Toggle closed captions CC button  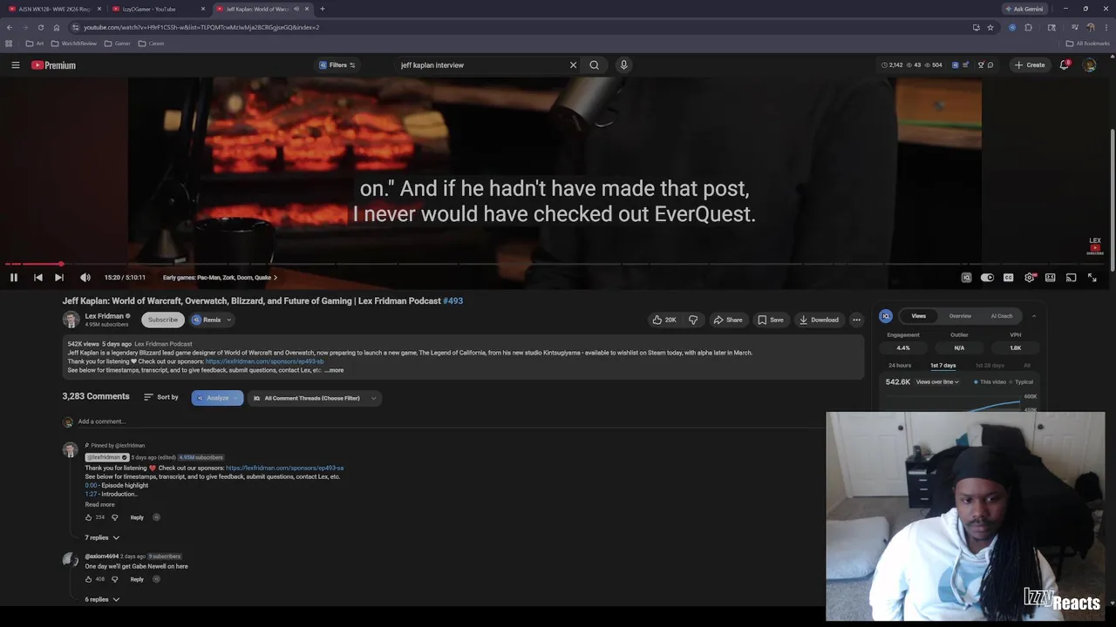click(x=1008, y=278)
